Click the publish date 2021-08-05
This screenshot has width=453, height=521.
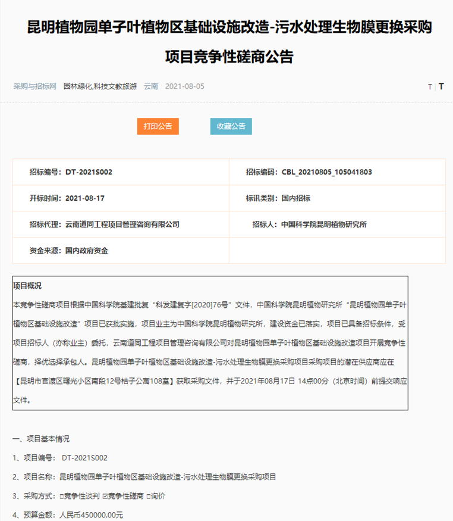184,86
